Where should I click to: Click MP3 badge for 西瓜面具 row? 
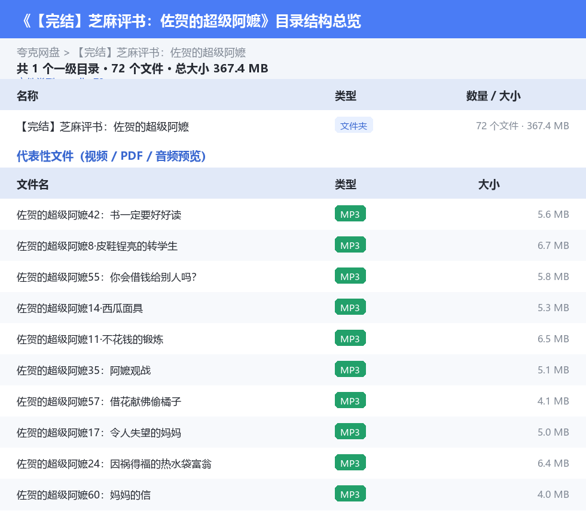point(350,307)
